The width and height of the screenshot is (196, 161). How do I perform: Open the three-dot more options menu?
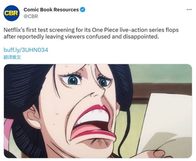tap(189, 10)
